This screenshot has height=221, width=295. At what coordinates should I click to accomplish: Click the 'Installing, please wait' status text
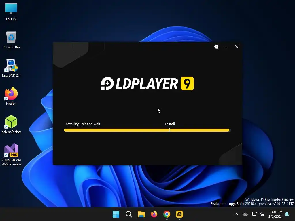pyautogui.click(x=82, y=124)
